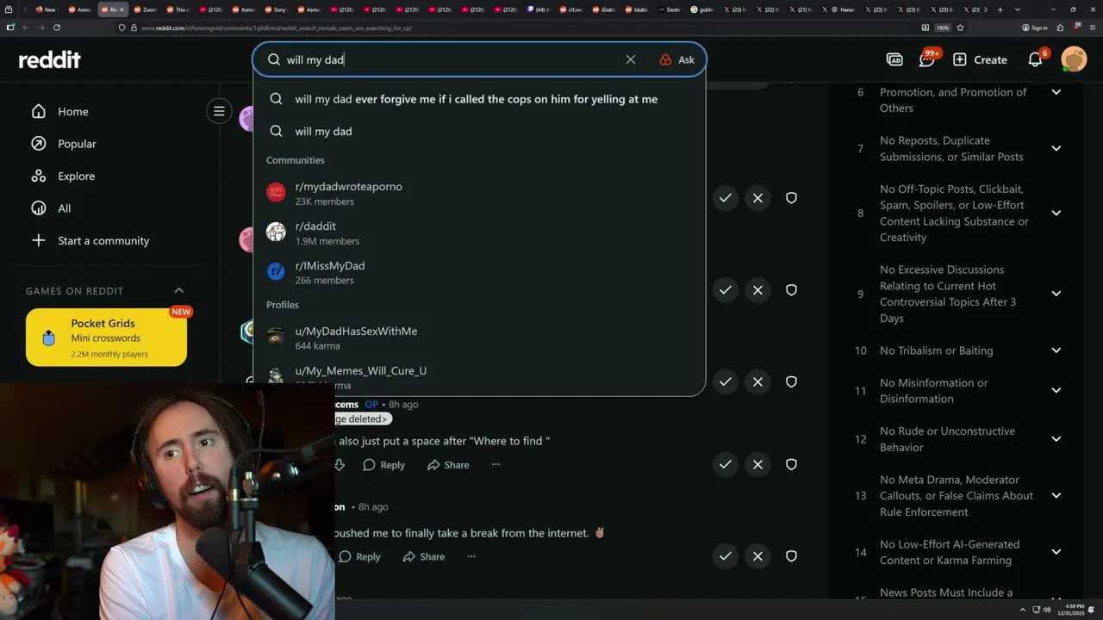Reply to the 'put a space after' comment
The height and width of the screenshot is (620, 1103).
[x=383, y=465]
